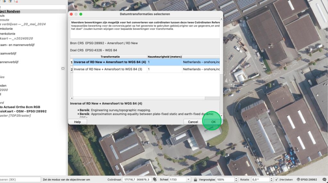Click the remove layer icon in Layers toolbar
The height and width of the screenshot is (183, 328).
click(16, 1)
